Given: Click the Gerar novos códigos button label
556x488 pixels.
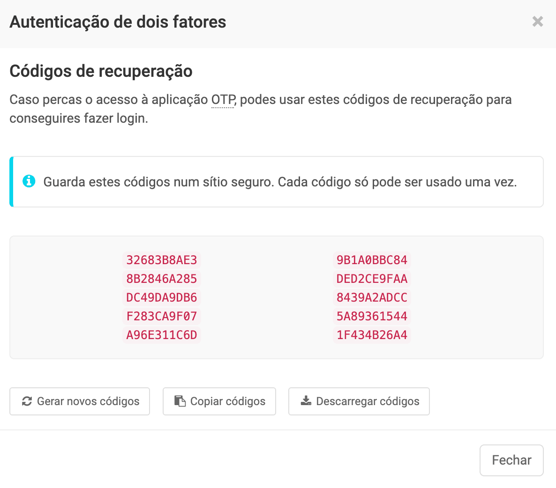Looking at the screenshot, I should tap(88, 401).
